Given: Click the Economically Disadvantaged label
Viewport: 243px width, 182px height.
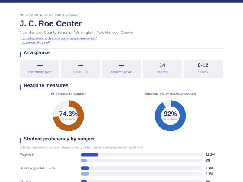Looking at the screenshot, I should tap(170, 94).
